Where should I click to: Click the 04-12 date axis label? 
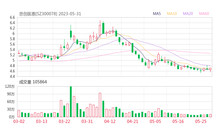[110, 121]
